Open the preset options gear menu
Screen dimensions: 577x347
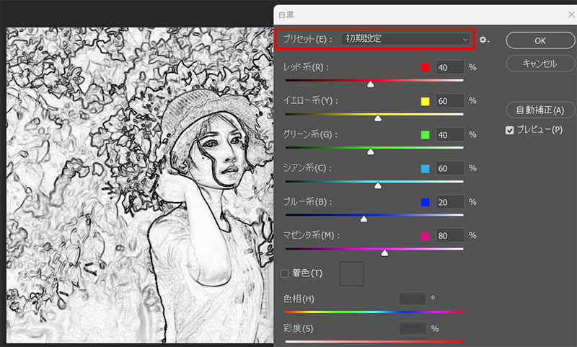[484, 40]
